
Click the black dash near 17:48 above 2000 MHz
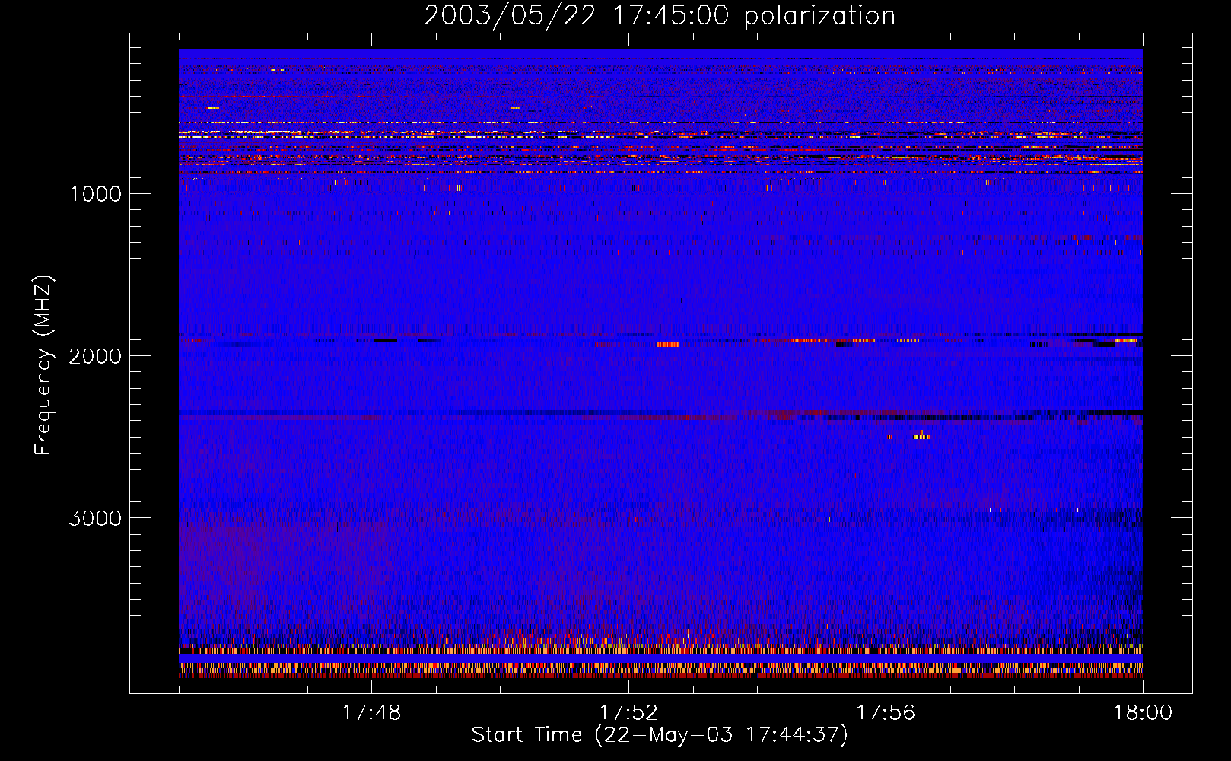pyautogui.click(x=385, y=341)
